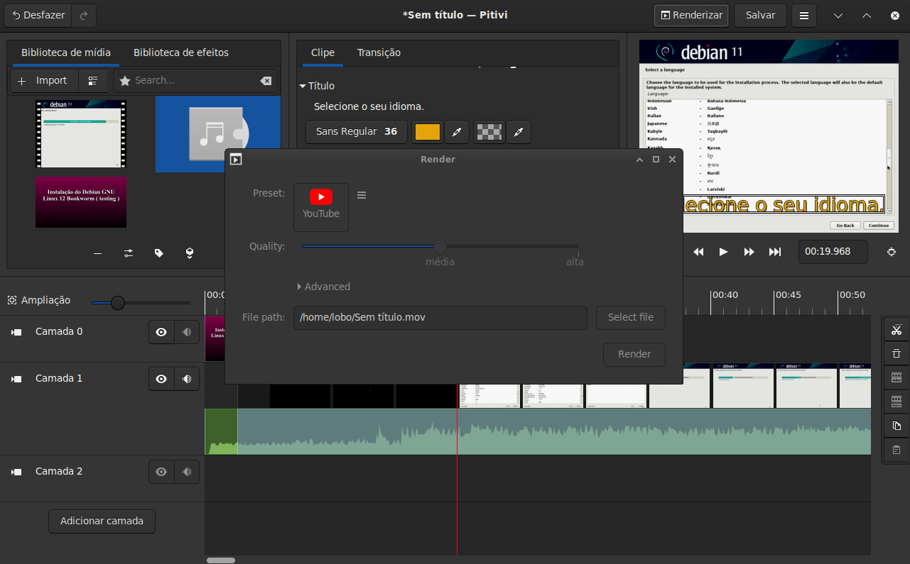
Task: Collapse the Título section
Action: [317, 86]
